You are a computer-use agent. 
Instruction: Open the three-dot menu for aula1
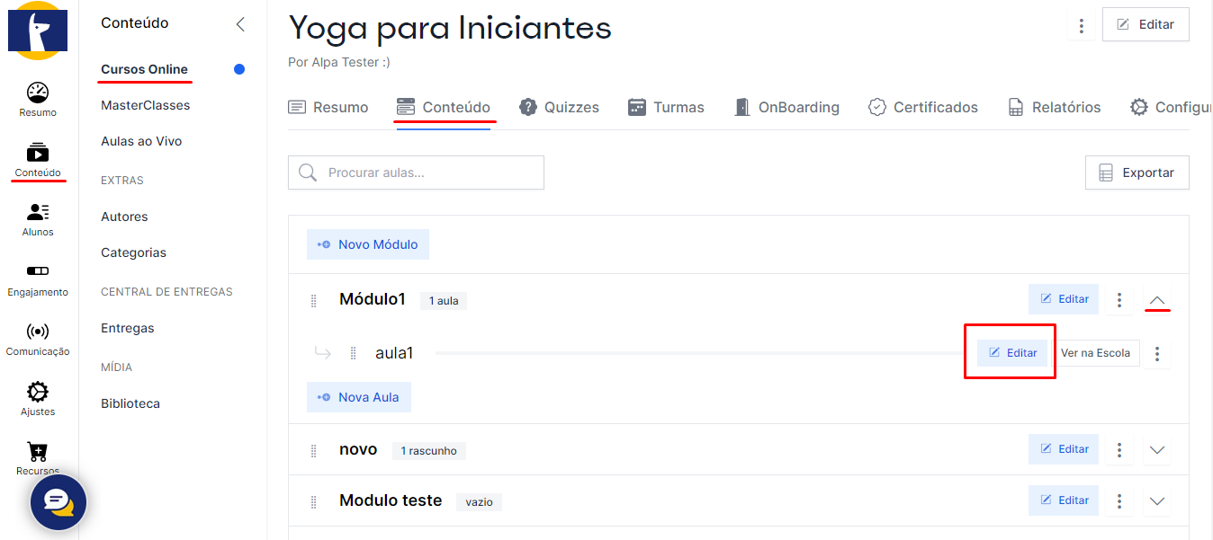pos(1157,354)
